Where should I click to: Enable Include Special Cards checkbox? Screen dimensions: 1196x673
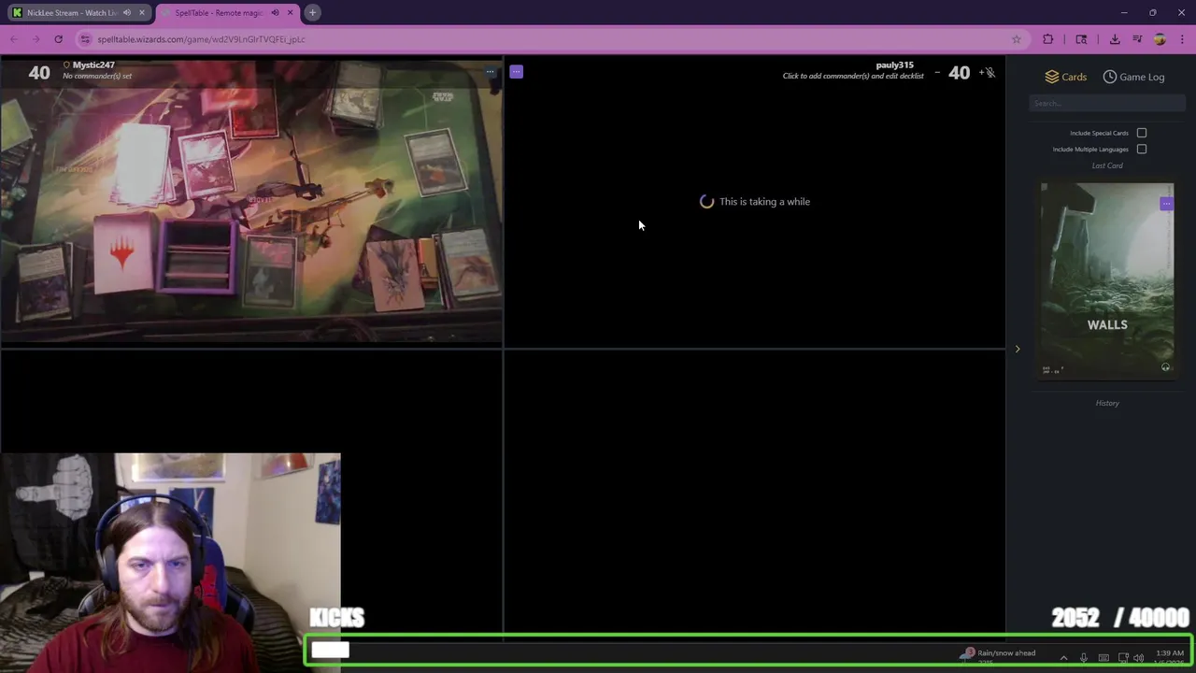pyautogui.click(x=1142, y=133)
